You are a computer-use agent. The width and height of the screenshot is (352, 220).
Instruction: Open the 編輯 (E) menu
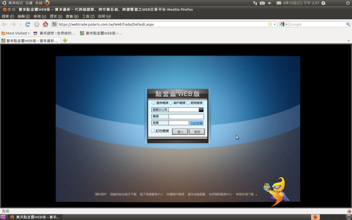[x=24, y=16]
